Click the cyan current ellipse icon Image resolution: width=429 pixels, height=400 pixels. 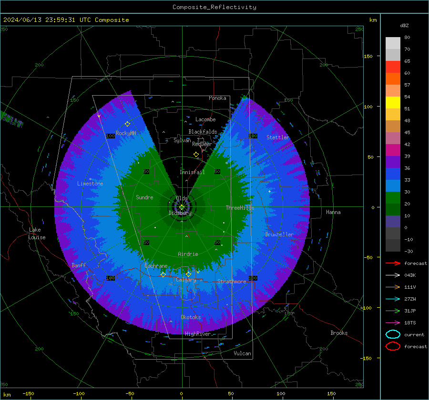click(393, 334)
